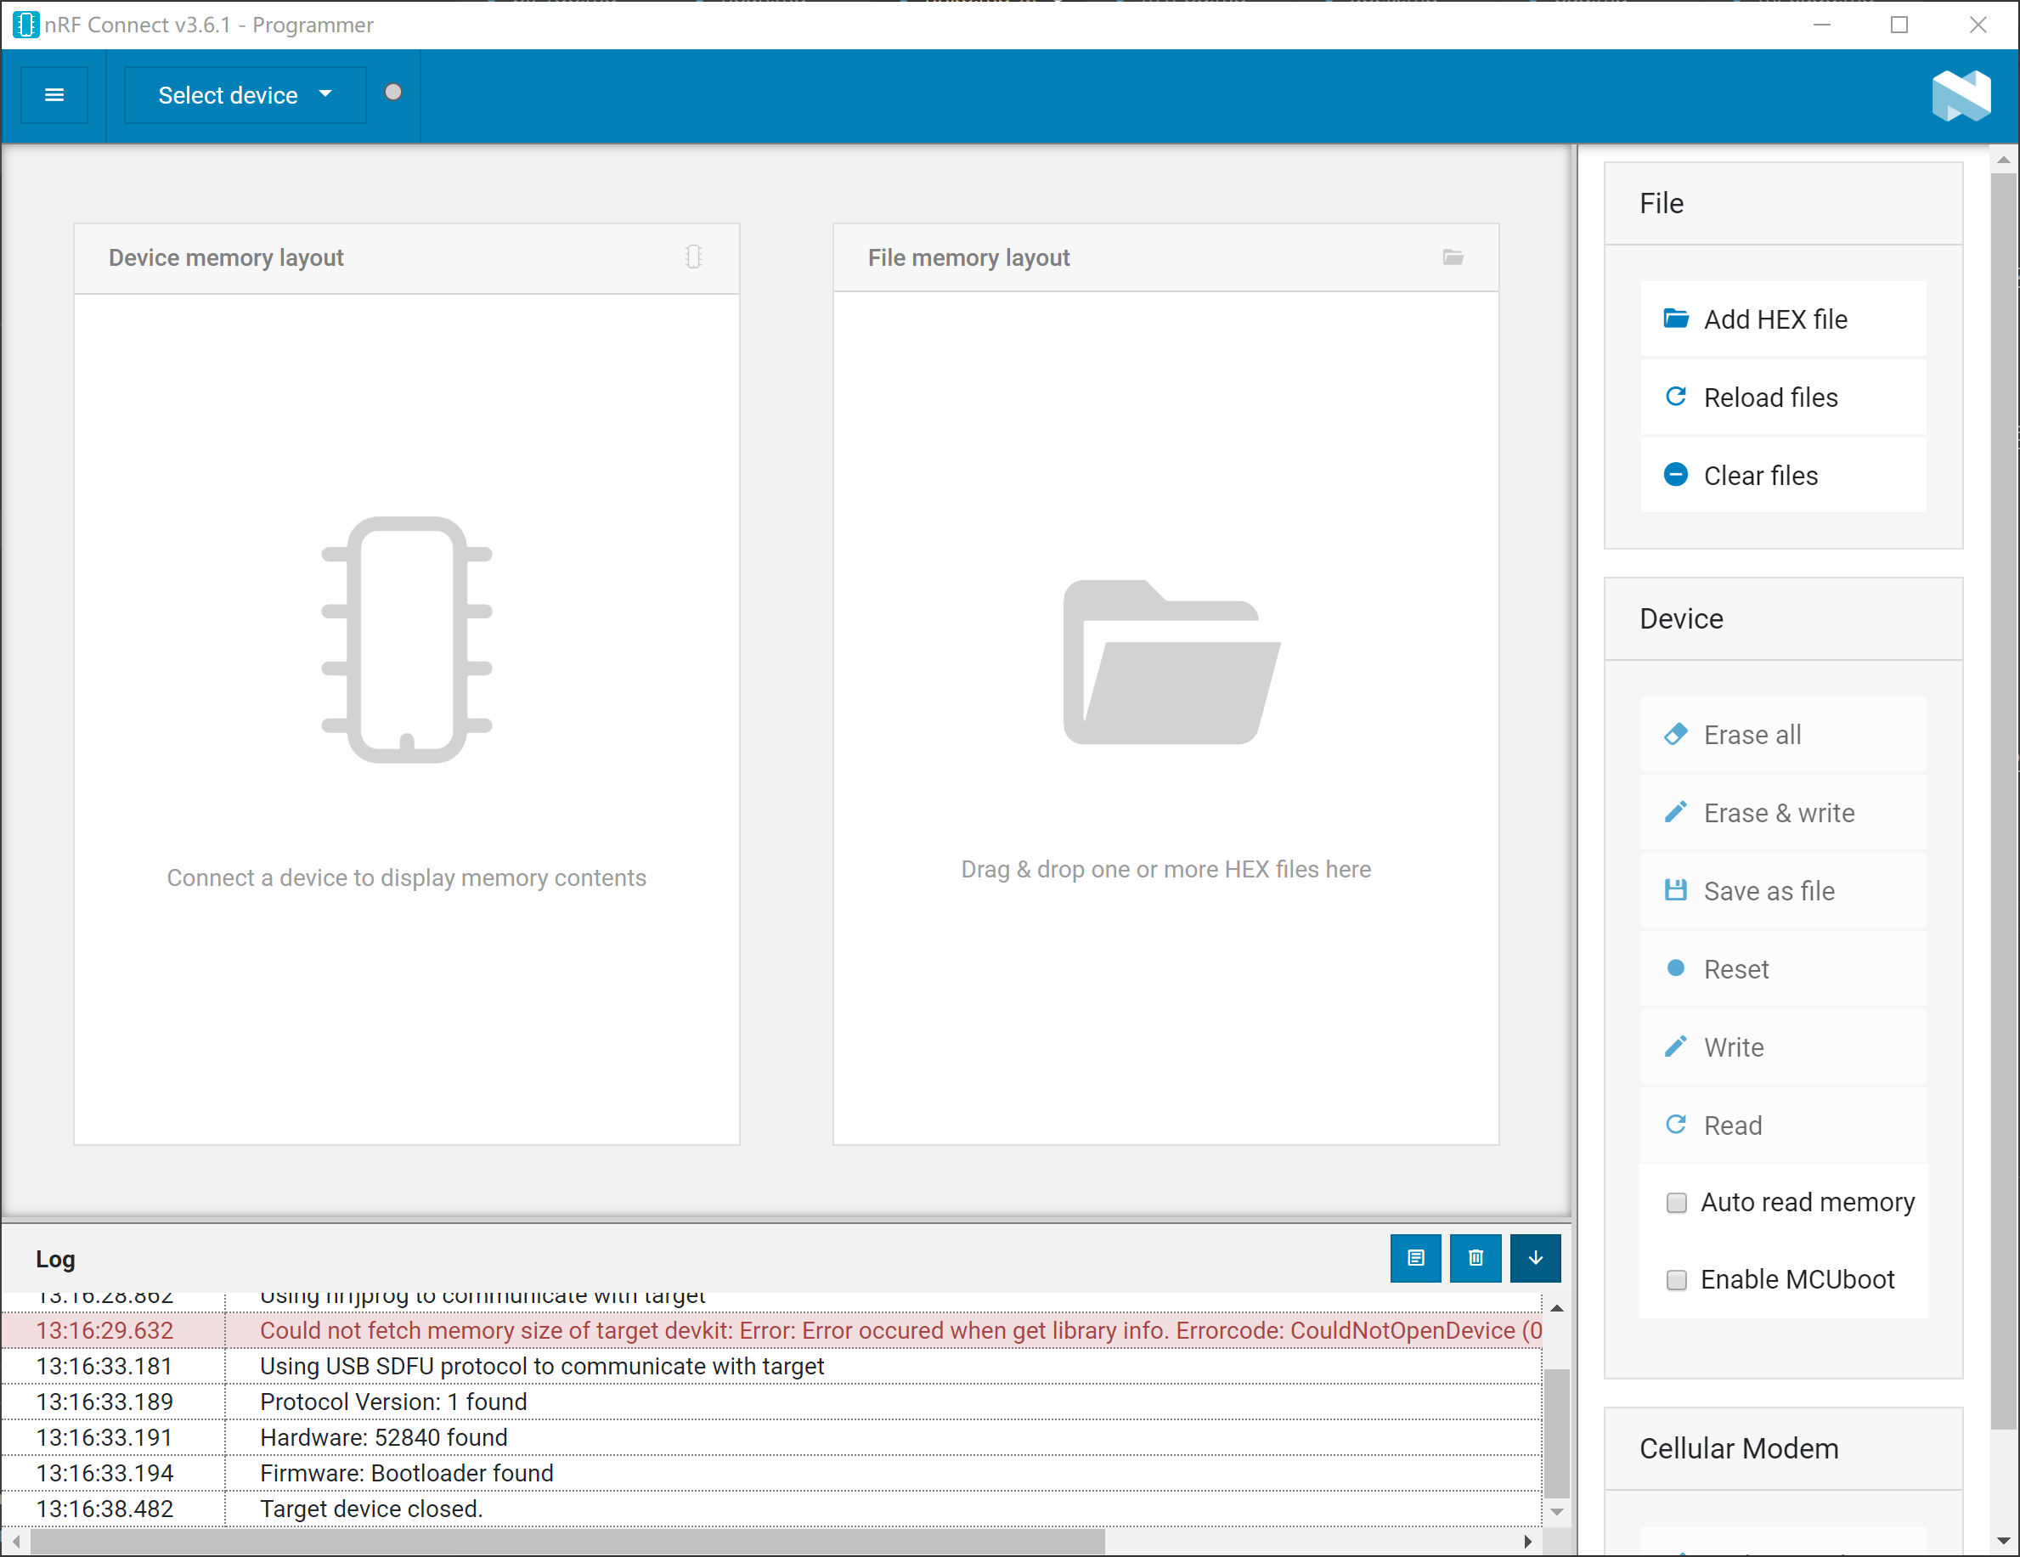Screen dimensions: 2020x1557
Task: Click the log row 'Firmware: Bootloader found'
Action: pos(771,1473)
